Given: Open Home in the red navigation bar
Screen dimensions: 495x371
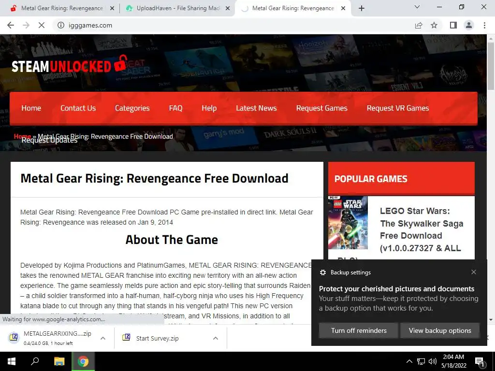Looking at the screenshot, I should (31, 108).
